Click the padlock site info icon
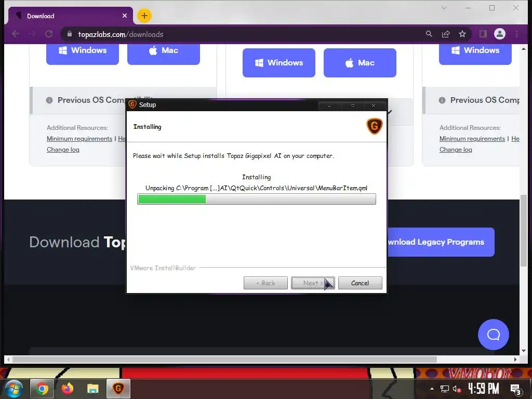 click(x=70, y=34)
